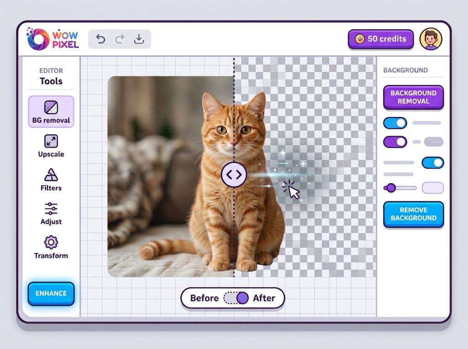Select the Transform gear tool
The width and height of the screenshot is (468, 349).
51,247
